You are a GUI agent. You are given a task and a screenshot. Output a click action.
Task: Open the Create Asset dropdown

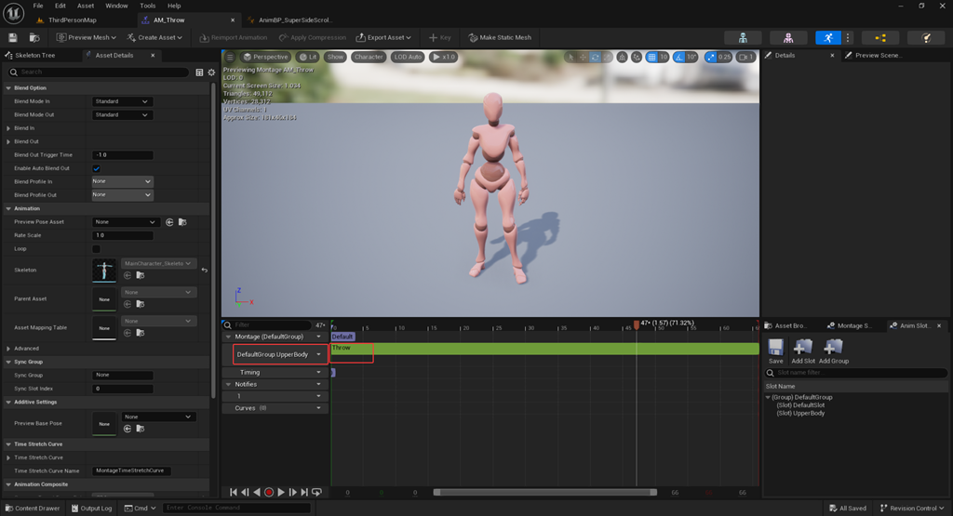click(x=154, y=37)
